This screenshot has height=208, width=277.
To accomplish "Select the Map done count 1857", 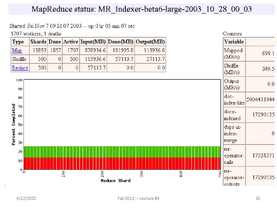I will 55,50.
